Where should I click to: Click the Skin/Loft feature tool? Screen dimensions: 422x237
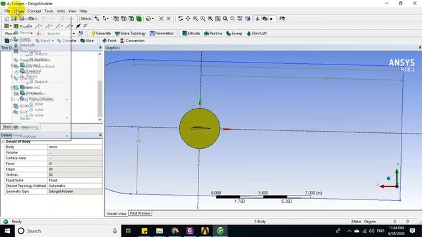coord(256,34)
